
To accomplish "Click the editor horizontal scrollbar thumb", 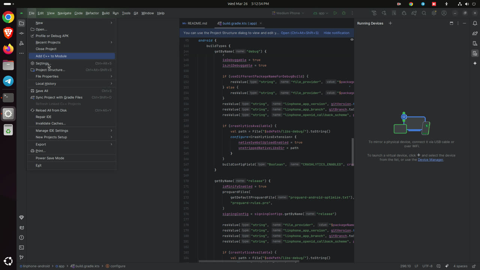I will pyautogui.click(x=249, y=261).
